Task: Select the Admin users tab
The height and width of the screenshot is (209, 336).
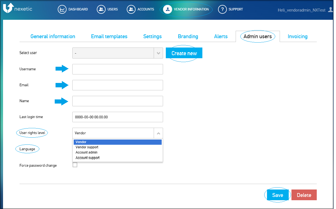Action: [258, 37]
